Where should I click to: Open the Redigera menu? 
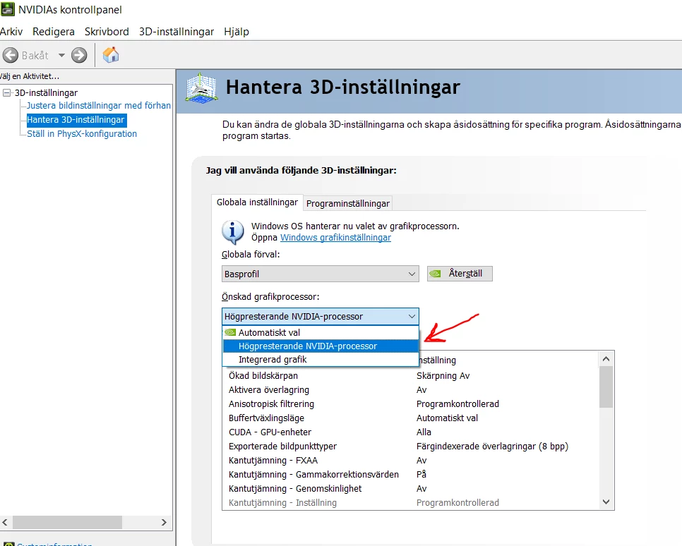click(x=54, y=32)
